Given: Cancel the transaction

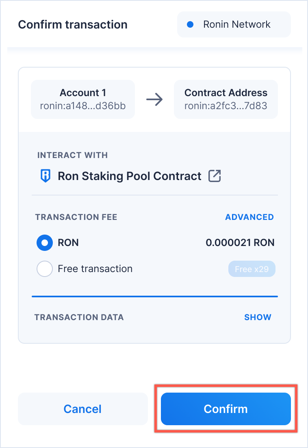Looking at the screenshot, I should point(82,409).
